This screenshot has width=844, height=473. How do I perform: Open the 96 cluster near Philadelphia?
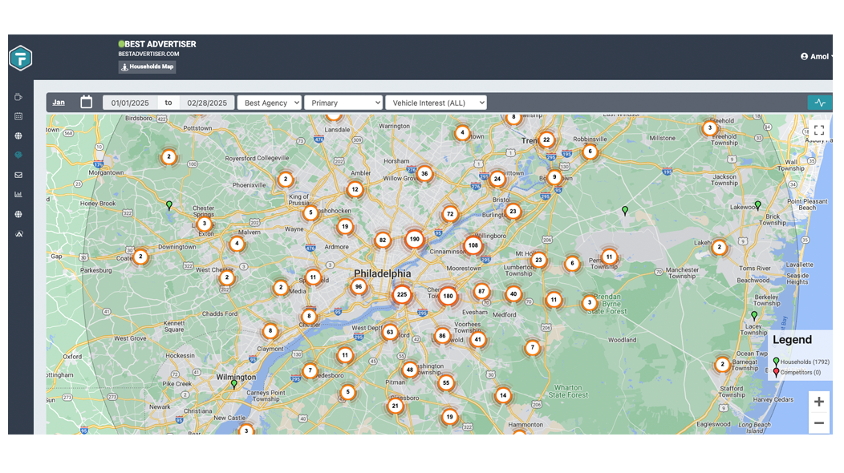point(359,287)
